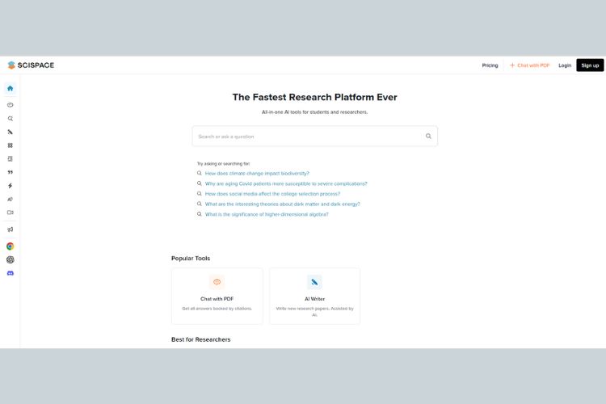The width and height of the screenshot is (606, 404).
Task: Click Chat with PDF in top navigation
Action: 529,65
